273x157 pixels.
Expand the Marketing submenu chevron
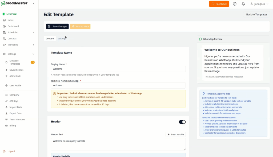point(33,45)
